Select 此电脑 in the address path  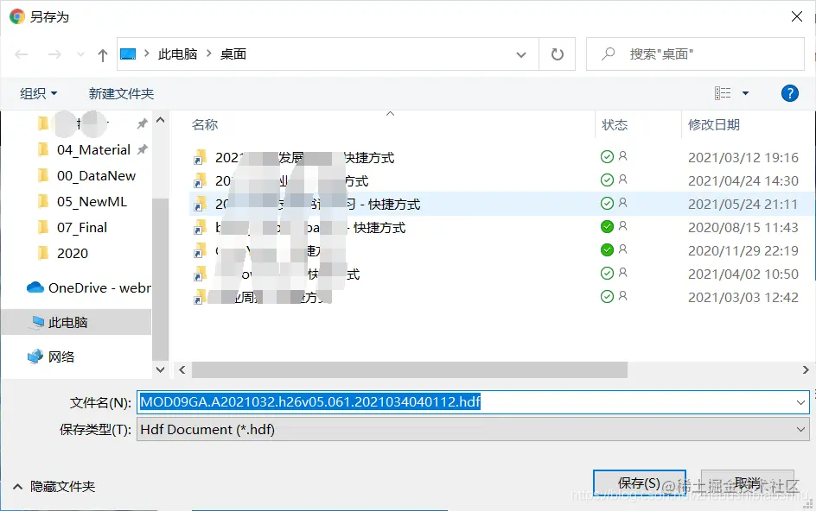[x=177, y=54]
